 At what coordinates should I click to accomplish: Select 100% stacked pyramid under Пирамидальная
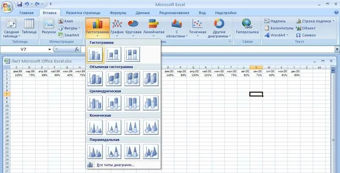pyautogui.click(x=132, y=151)
